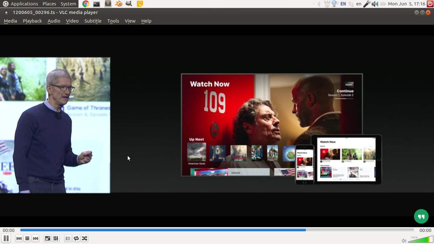Pause playback with the pause button
The image size is (434, 244).
(6, 238)
